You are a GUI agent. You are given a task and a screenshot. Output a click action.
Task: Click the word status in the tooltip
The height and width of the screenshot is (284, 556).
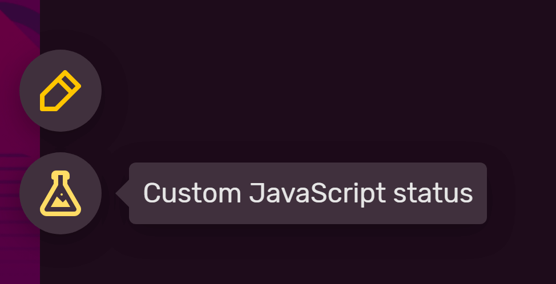point(433,193)
